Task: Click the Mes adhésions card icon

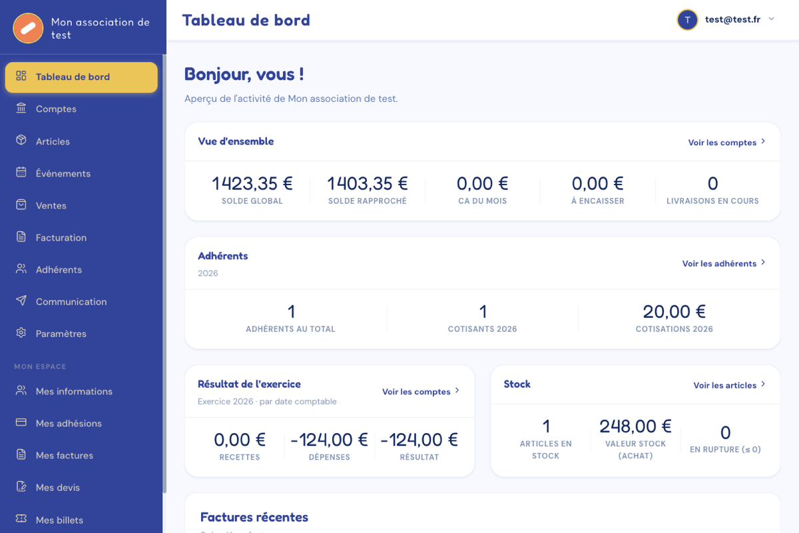Action: (21, 422)
